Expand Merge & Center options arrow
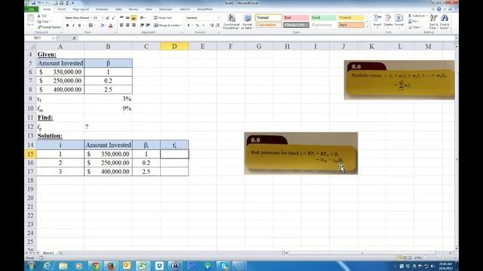The height and width of the screenshot is (271, 483). tap(182, 25)
